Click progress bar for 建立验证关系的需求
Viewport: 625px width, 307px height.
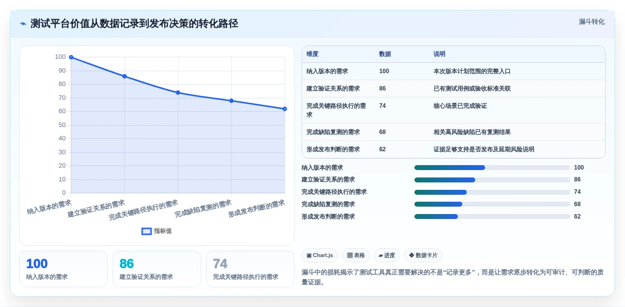point(492,180)
